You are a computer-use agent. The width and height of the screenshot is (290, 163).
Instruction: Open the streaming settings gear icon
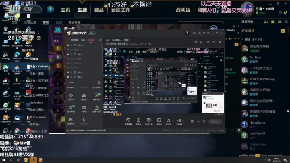(x=204, y=121)
